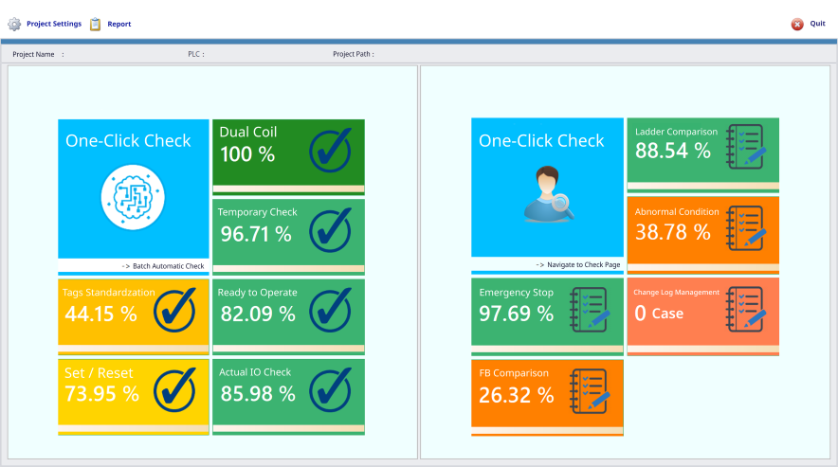The image size is (838, 467).
Task: Open the Report menu item
Action: pyautogui.click(x=111, y=24)
